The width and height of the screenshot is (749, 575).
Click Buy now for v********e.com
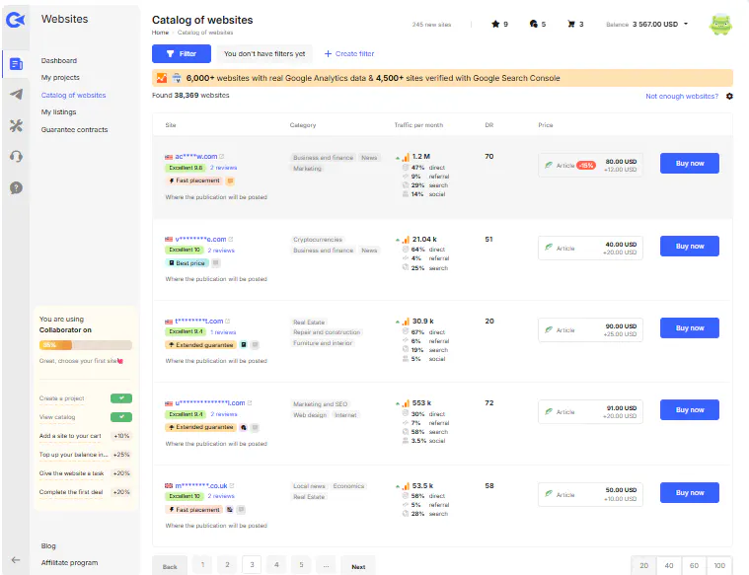point(689,246)
